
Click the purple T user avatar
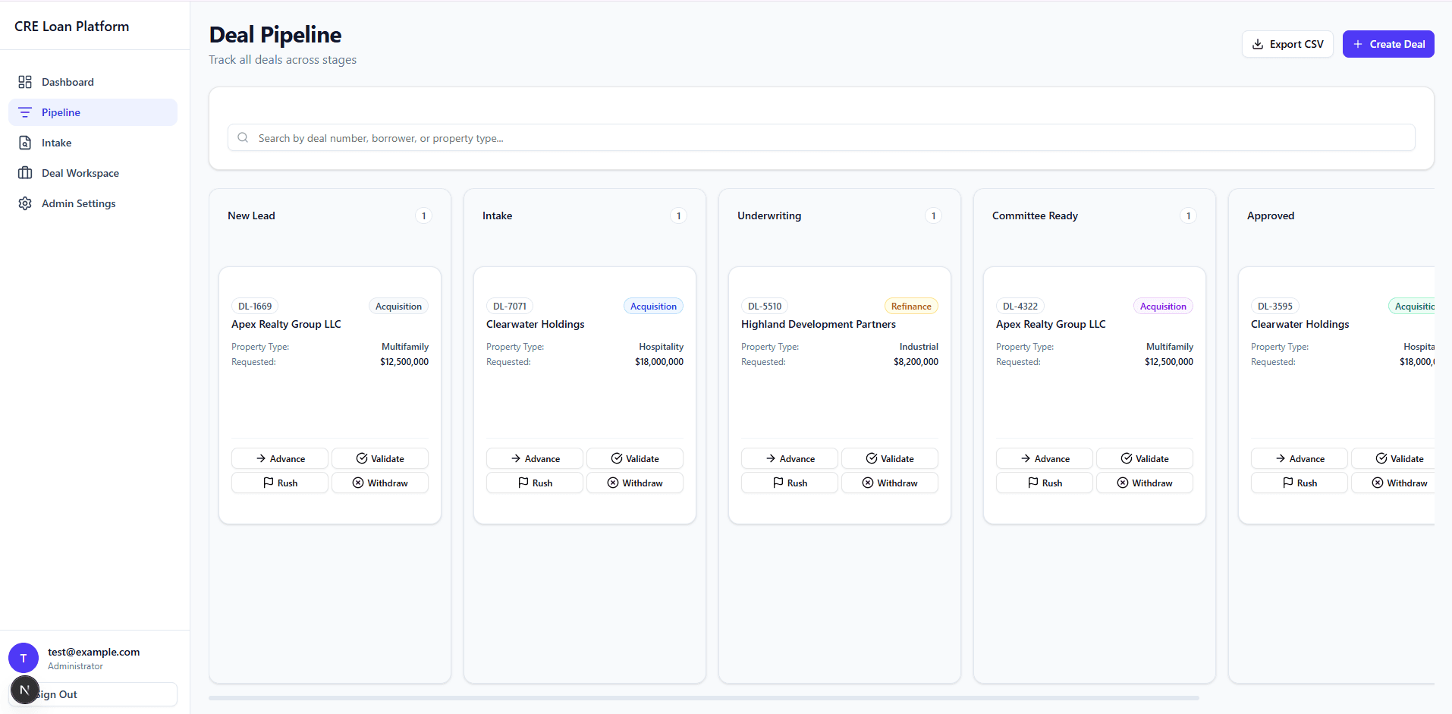[24, 658]
